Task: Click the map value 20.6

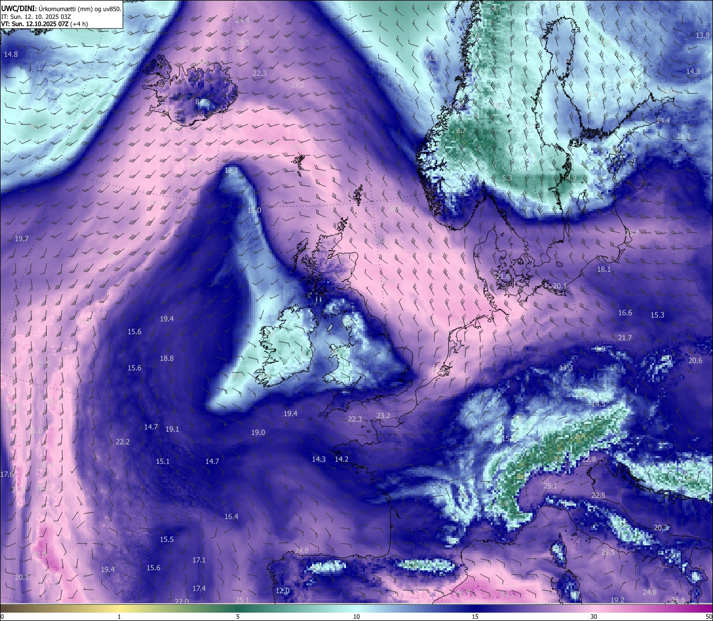Action: pyautogui.click(x=695, y=361)
